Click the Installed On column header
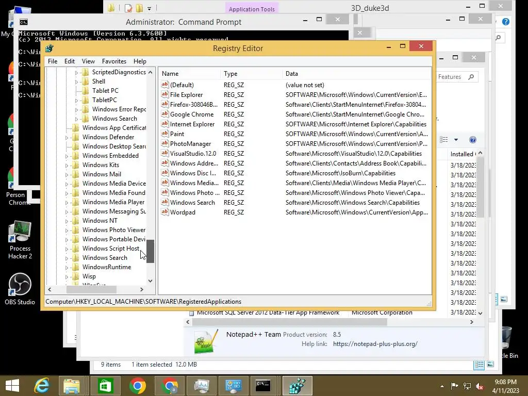The width and height of the screenshot is (528, 396). tap(463, 154)
